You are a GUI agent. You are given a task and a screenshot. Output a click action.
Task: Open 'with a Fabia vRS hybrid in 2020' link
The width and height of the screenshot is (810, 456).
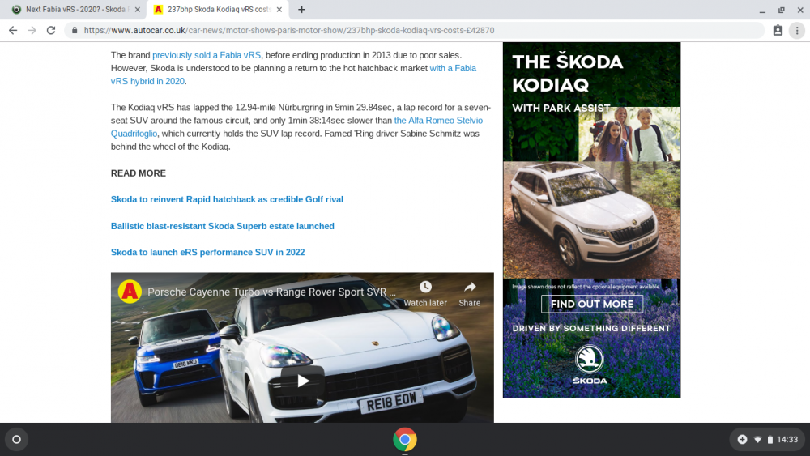293,75
